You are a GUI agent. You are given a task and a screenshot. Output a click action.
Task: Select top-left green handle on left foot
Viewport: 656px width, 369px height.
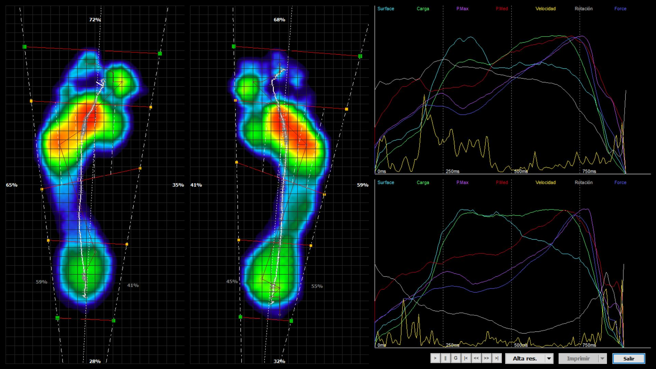click(x=25, y=46)
